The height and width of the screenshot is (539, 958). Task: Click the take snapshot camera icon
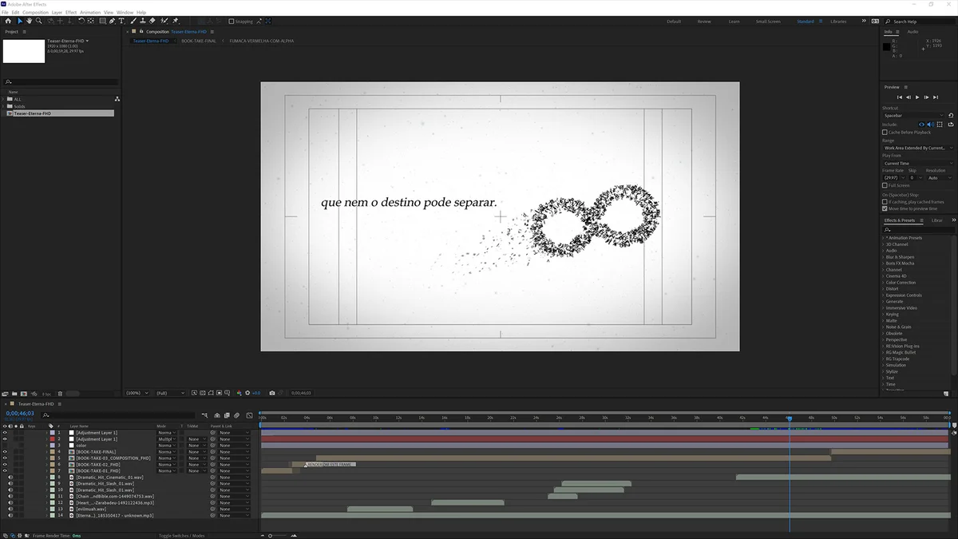(x=272, y=393)
